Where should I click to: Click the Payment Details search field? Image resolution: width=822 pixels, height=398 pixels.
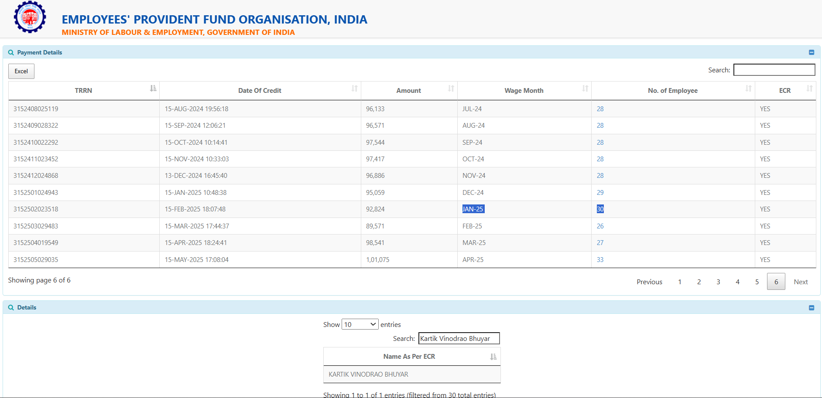(774, 70)
